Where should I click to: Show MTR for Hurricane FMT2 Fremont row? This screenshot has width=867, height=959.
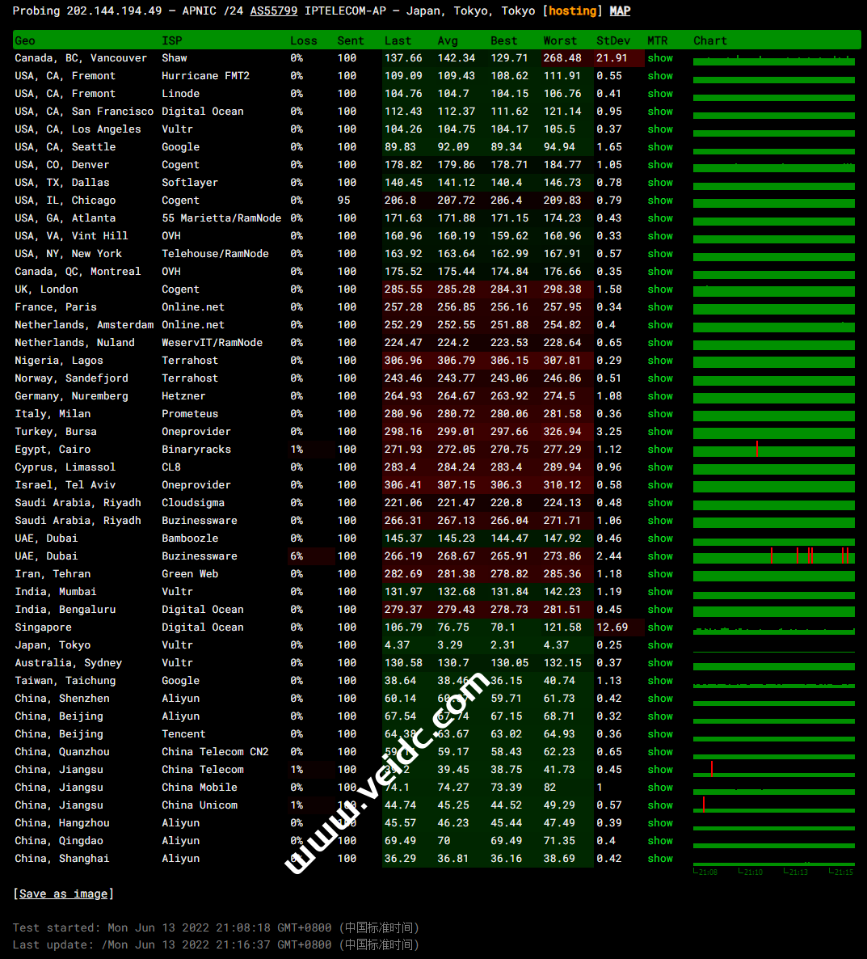(660, 76)
